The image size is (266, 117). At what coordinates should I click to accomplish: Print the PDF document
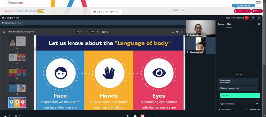(x=177, y=32)
